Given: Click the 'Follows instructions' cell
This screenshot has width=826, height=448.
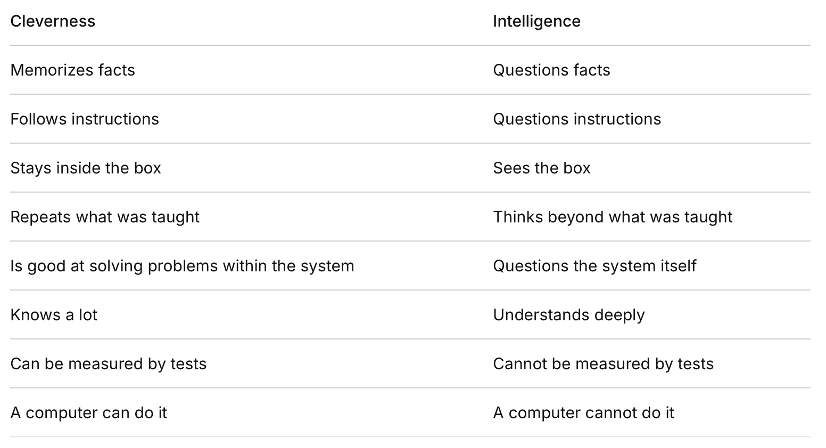Looking at the screenshot, I should (x=85, y=119).
